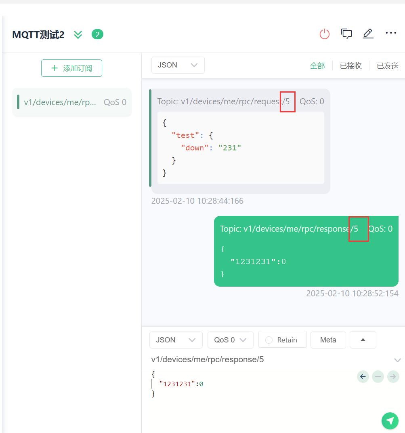The image size is (405, 433).
Task: Open the QoS 0 dropdown
Action: point(230,340)
